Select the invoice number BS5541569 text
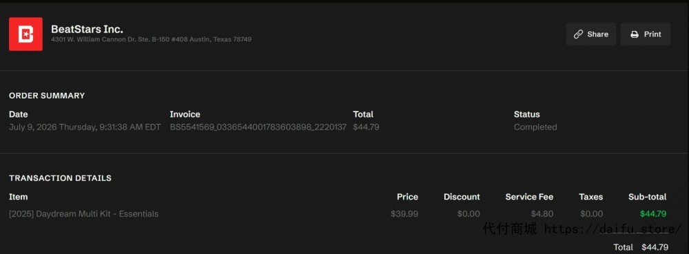 click(x=258, y=127)
